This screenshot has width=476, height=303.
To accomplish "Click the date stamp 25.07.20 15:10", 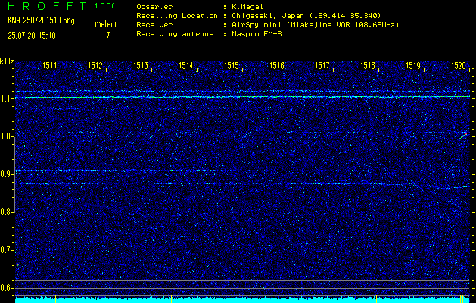I will [32, 36].
